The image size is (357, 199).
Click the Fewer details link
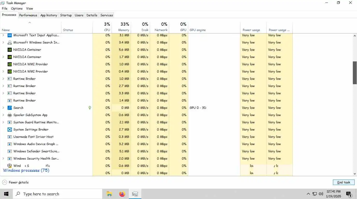click(19, 182)
